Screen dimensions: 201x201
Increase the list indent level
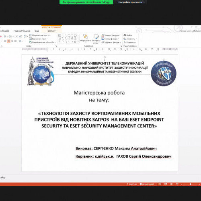point(21,36)
